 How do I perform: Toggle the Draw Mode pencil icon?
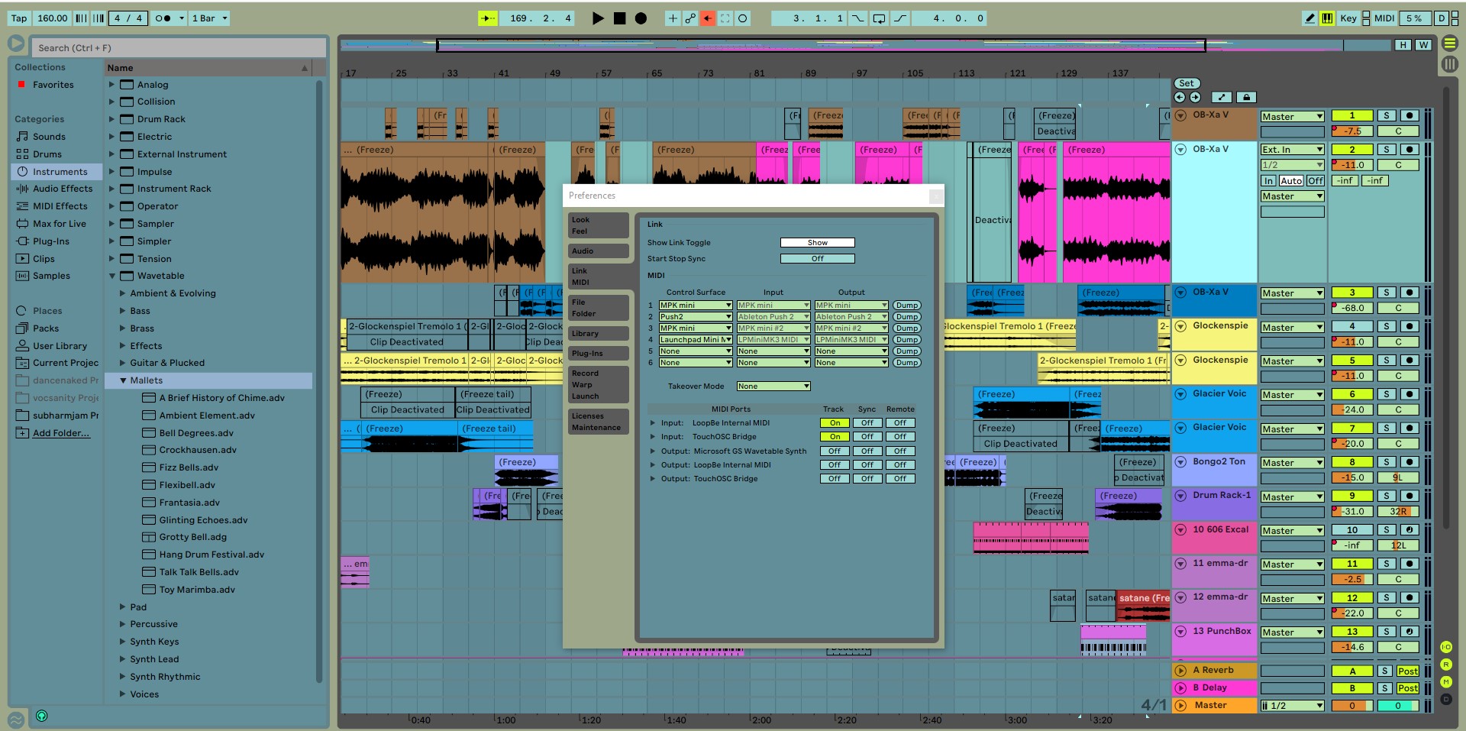click(x=1310, y=18)
